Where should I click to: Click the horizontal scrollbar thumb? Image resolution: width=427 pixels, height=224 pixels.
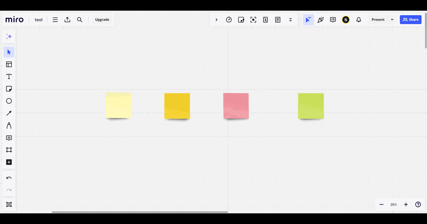point(140,212)
